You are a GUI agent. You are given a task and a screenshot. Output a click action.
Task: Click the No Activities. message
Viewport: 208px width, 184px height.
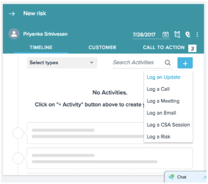[x=110, y=92]
